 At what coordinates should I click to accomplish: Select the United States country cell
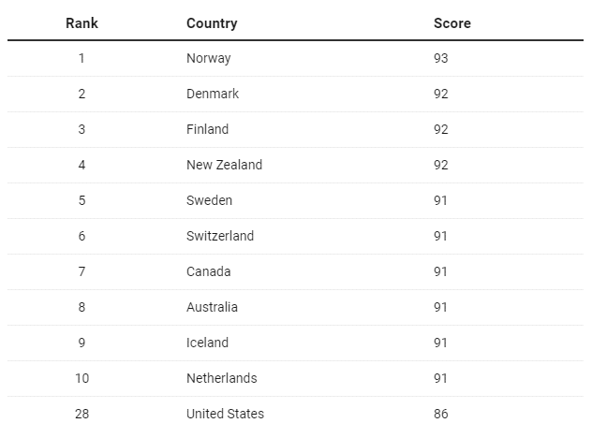coord(225,414)
